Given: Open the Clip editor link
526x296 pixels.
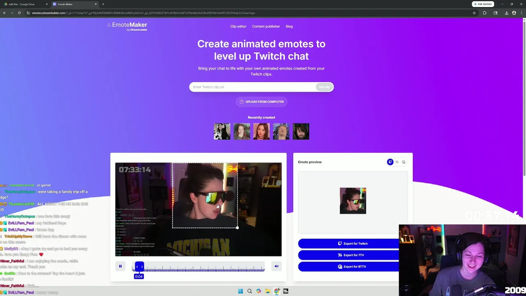Looking at the screenshot, I should click(x=238, y=26).
